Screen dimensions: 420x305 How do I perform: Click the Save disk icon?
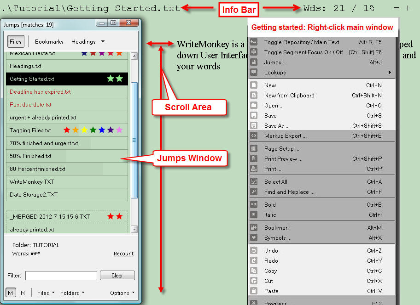pos(254,116)
